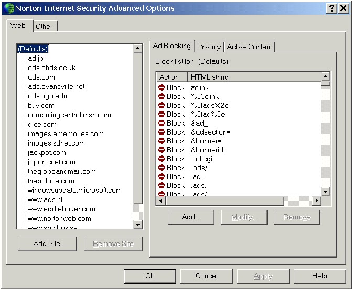This screenshot has width=352, height=290.
Task: Click the block icon next to #clink
Action: pos(162,87)
